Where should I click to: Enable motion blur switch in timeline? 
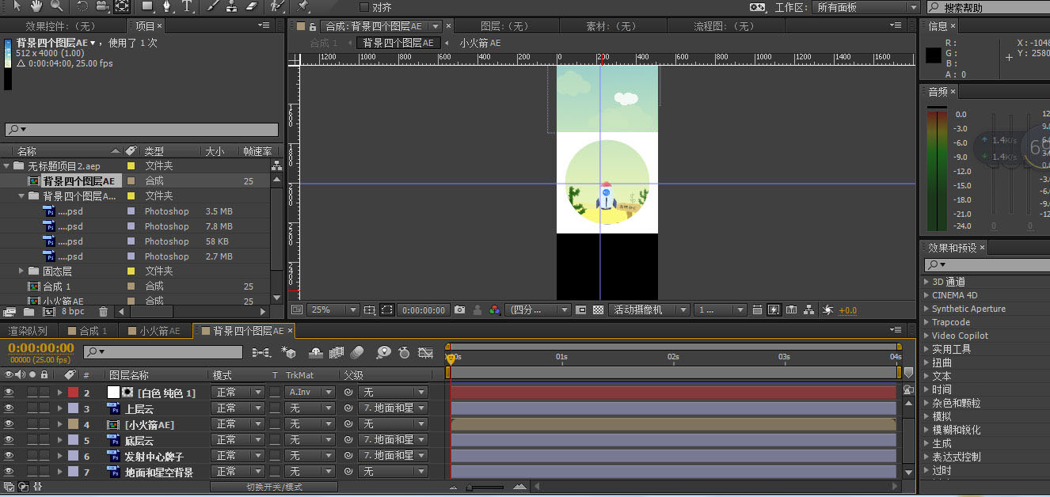pyautogui.click(x=357, y=352)
